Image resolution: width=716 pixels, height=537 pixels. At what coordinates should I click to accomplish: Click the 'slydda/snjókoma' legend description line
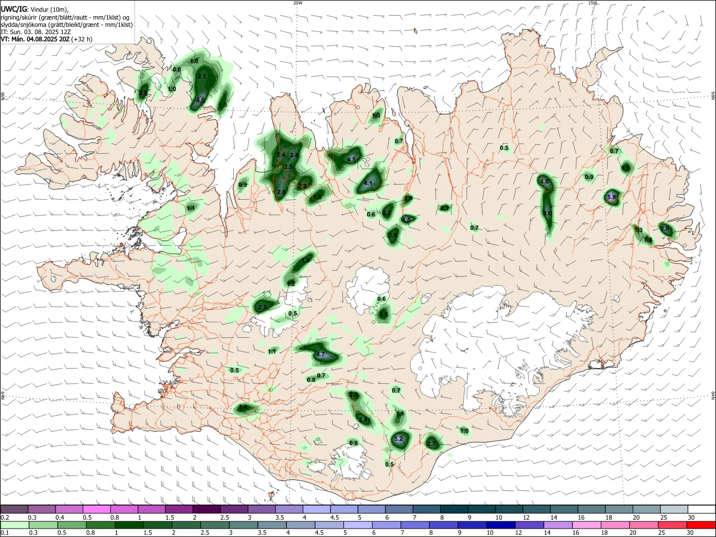pos(67,25)
